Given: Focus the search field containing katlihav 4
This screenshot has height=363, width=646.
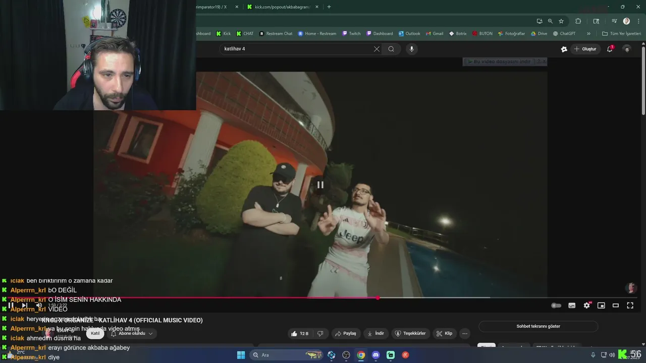Looking at the screenshot, I should click(x=297, y=49).
